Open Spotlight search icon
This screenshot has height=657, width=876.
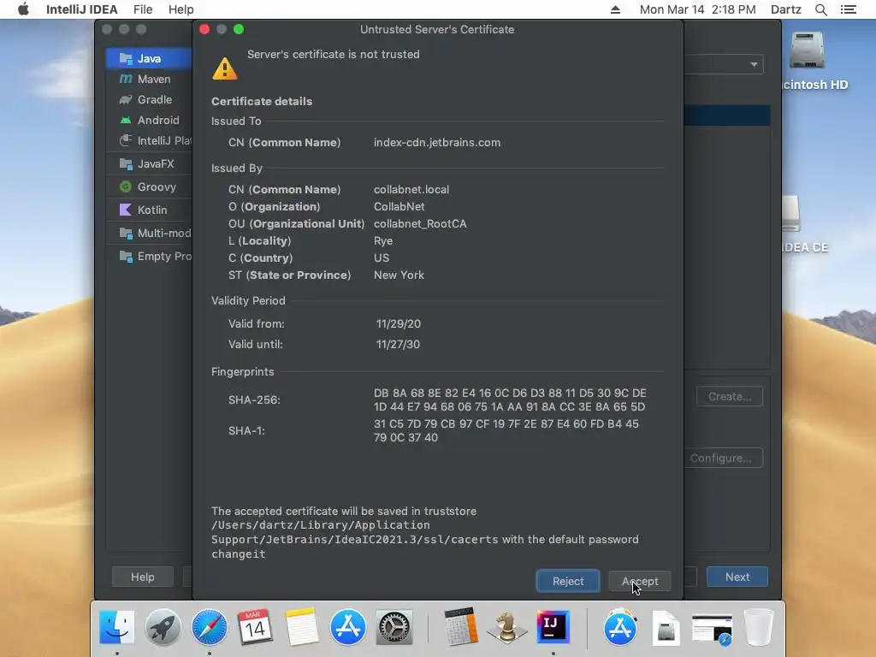(x=821, y=9)
